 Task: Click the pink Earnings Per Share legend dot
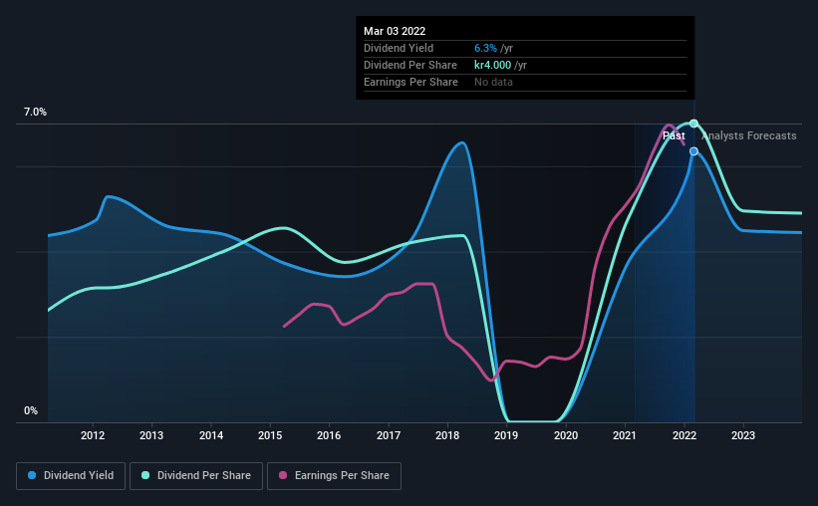283,475
